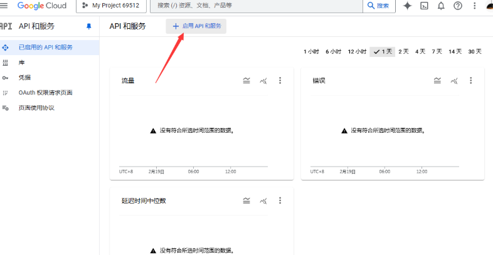Select the 1 小时 time range
This screenshot has width=493, height=255.
coord(311,52)
